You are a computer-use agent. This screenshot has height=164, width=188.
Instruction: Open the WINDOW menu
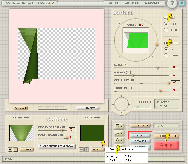[152, 3]
